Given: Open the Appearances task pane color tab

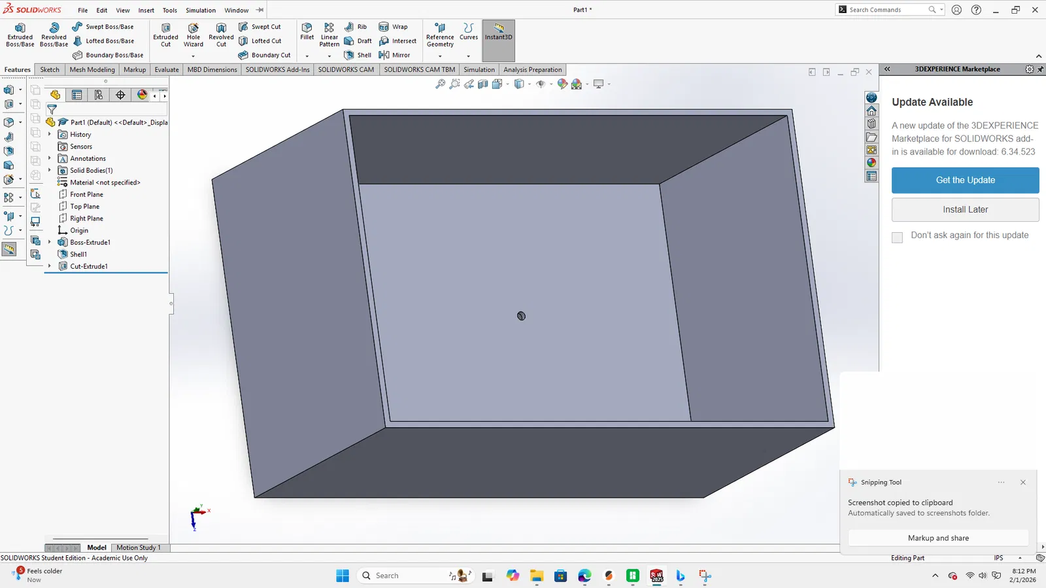Looking at the screenshot, I should coord(871,163).
